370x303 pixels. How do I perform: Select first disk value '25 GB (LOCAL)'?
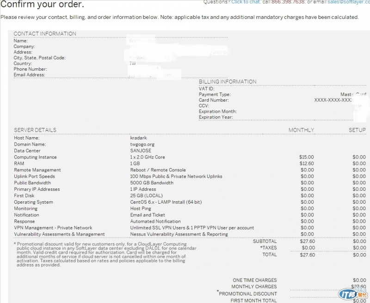click(x=146, y=195)
